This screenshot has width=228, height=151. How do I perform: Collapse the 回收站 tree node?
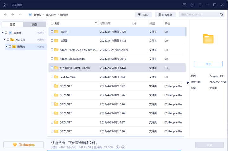[x=3, y=33]
